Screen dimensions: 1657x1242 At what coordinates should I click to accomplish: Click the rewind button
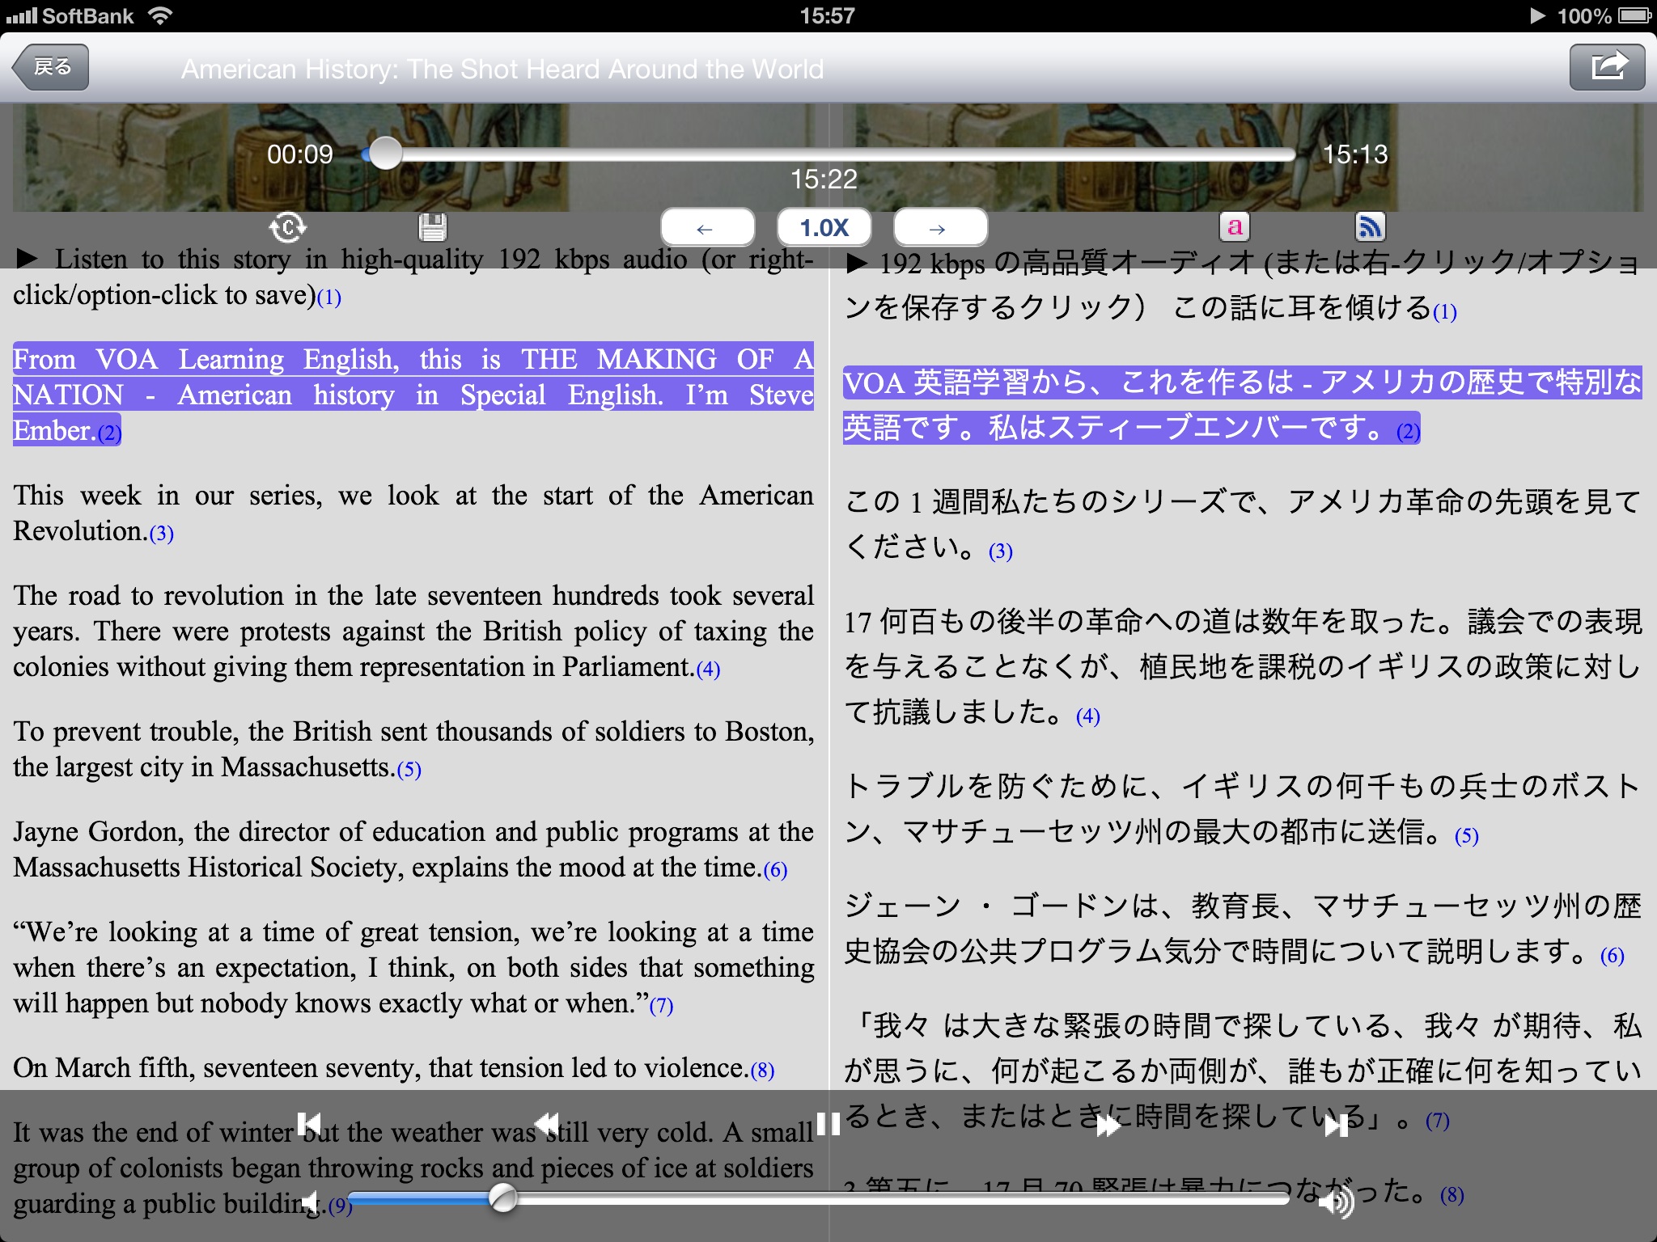coord(548,1124)
